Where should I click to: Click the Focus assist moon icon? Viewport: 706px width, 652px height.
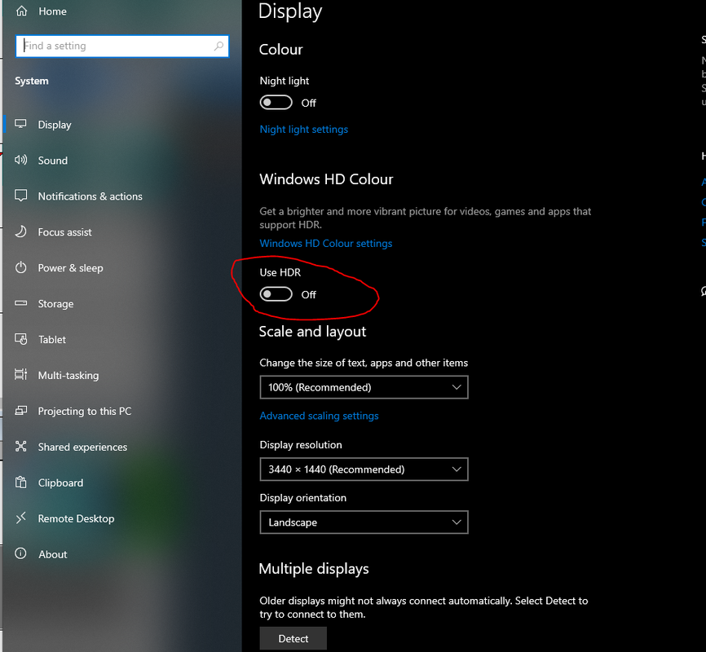pos(20,231)
